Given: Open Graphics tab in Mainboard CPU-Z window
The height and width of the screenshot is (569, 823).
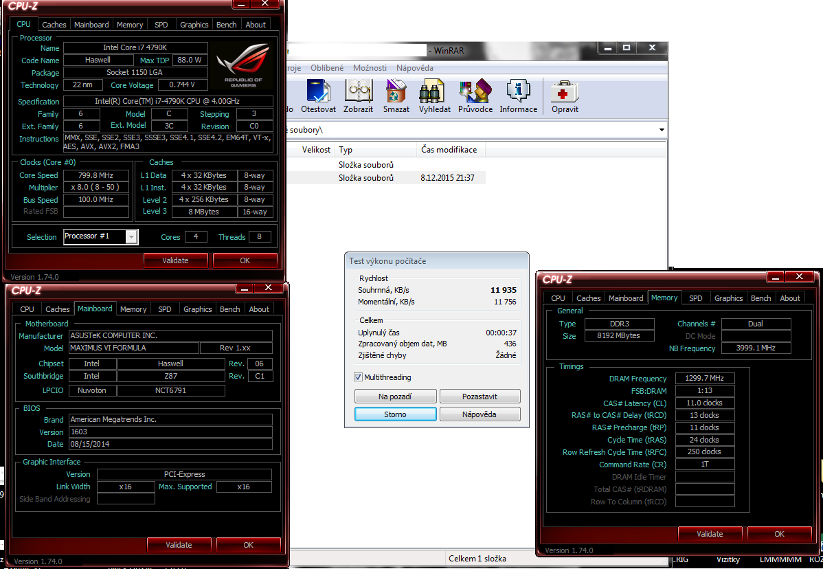Looking at the screenshot, I should pyautogui.click(x=197, y=309).
